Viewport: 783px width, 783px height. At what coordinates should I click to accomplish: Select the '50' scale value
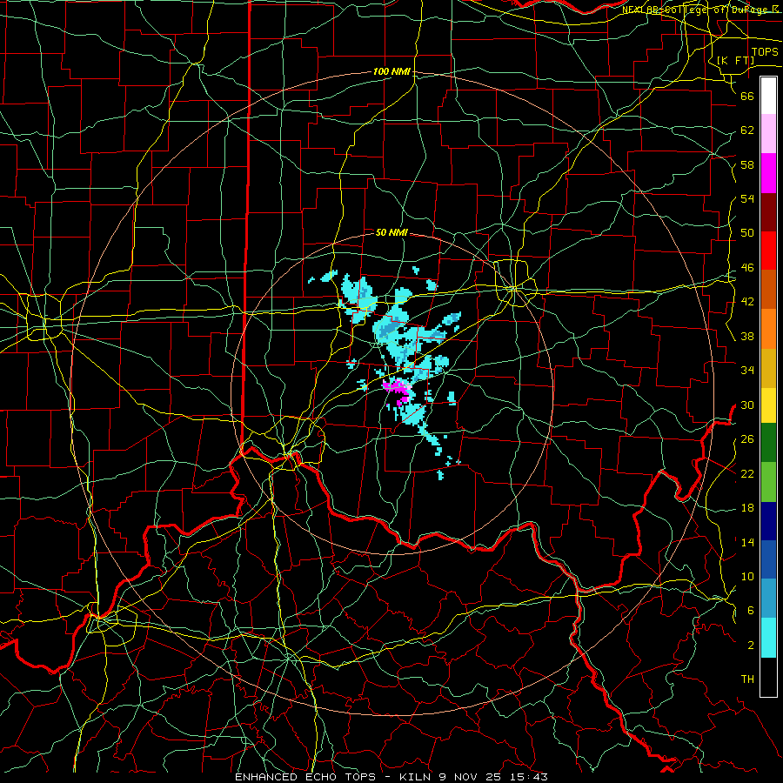coord(747,233)
